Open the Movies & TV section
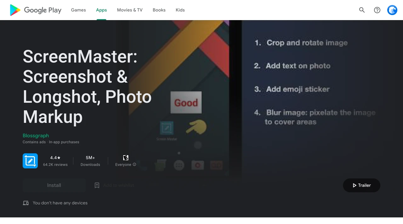The image size is (403, 224). (130, 10)
